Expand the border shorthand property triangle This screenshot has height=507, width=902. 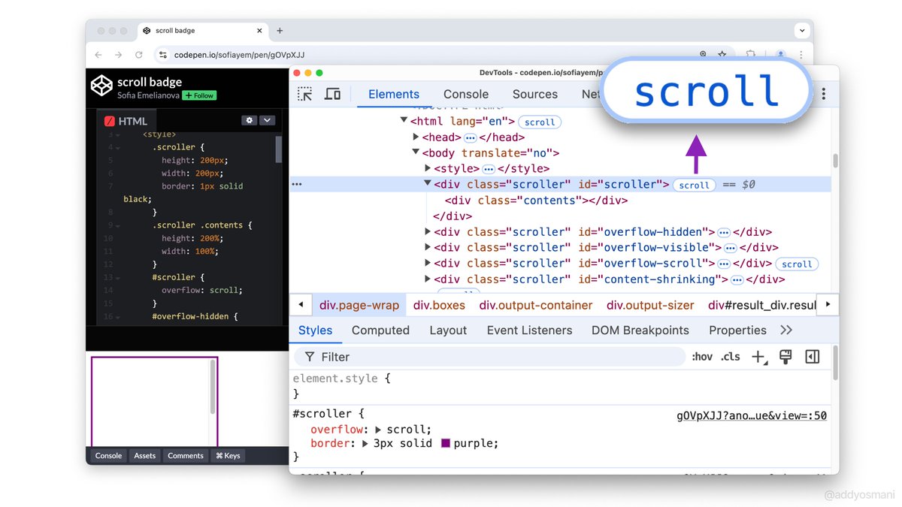[365, 444]
